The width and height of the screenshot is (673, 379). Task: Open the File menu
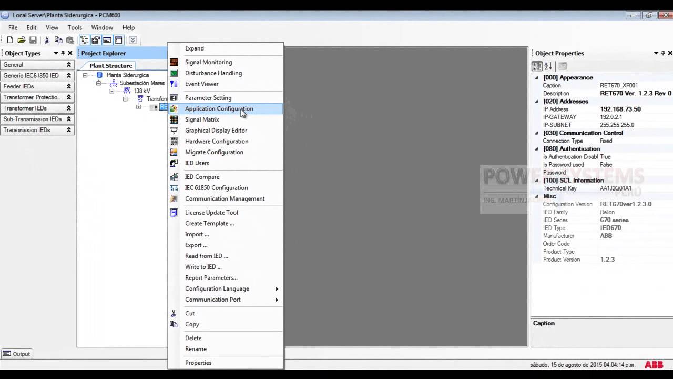tap(13, 27)
